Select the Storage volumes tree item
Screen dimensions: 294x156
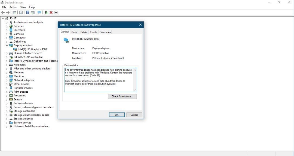[23, 119]
